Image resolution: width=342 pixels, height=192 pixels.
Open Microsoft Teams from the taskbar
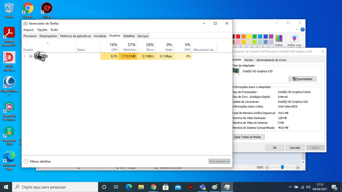pos(203,187)
